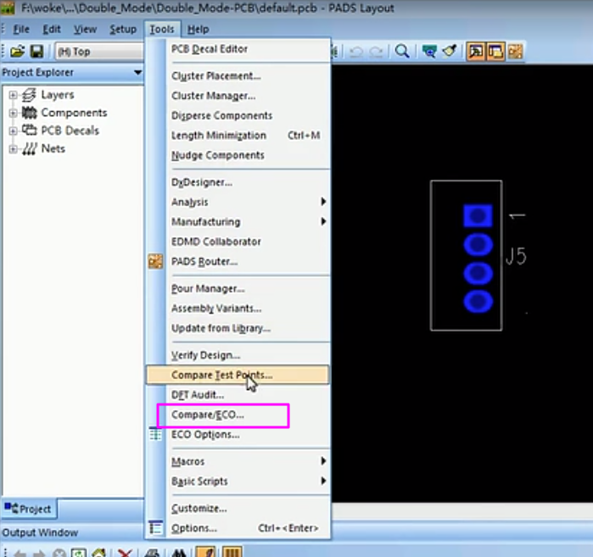The width and height of the screenshot is (593, 557).
Task: Click the PADS Router icon in Tools menu
Action: tap(155, 262)
